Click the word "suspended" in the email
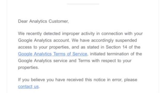Screen dimensions: 166x93 pyautogui.click(x=126, y=40)
